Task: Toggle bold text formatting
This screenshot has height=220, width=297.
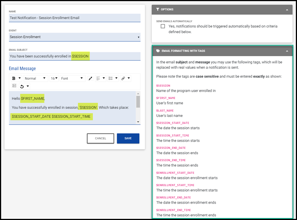Action: point(14,78)
